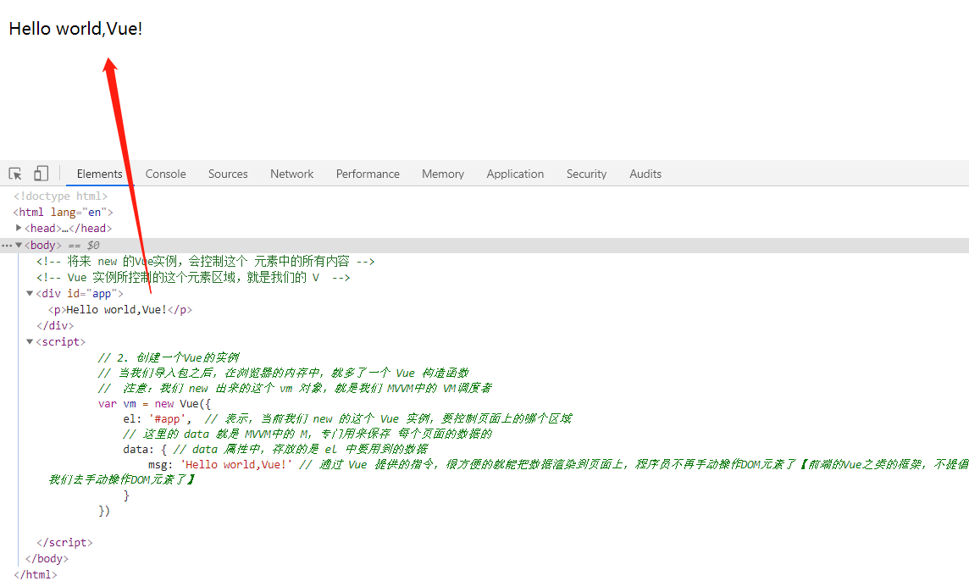Select the html lang="en" element
Image resolution: width=969 pixels, height=581 pixels.
pyautogui.click(x=63, y=212)
